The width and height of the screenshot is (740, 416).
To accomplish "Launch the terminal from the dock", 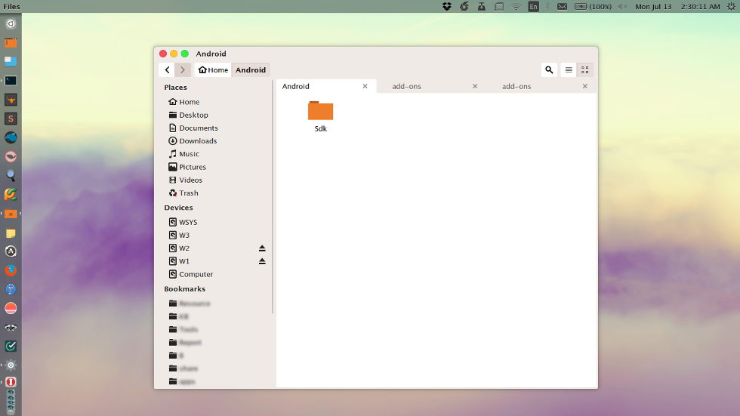I will tap(11, 81).
